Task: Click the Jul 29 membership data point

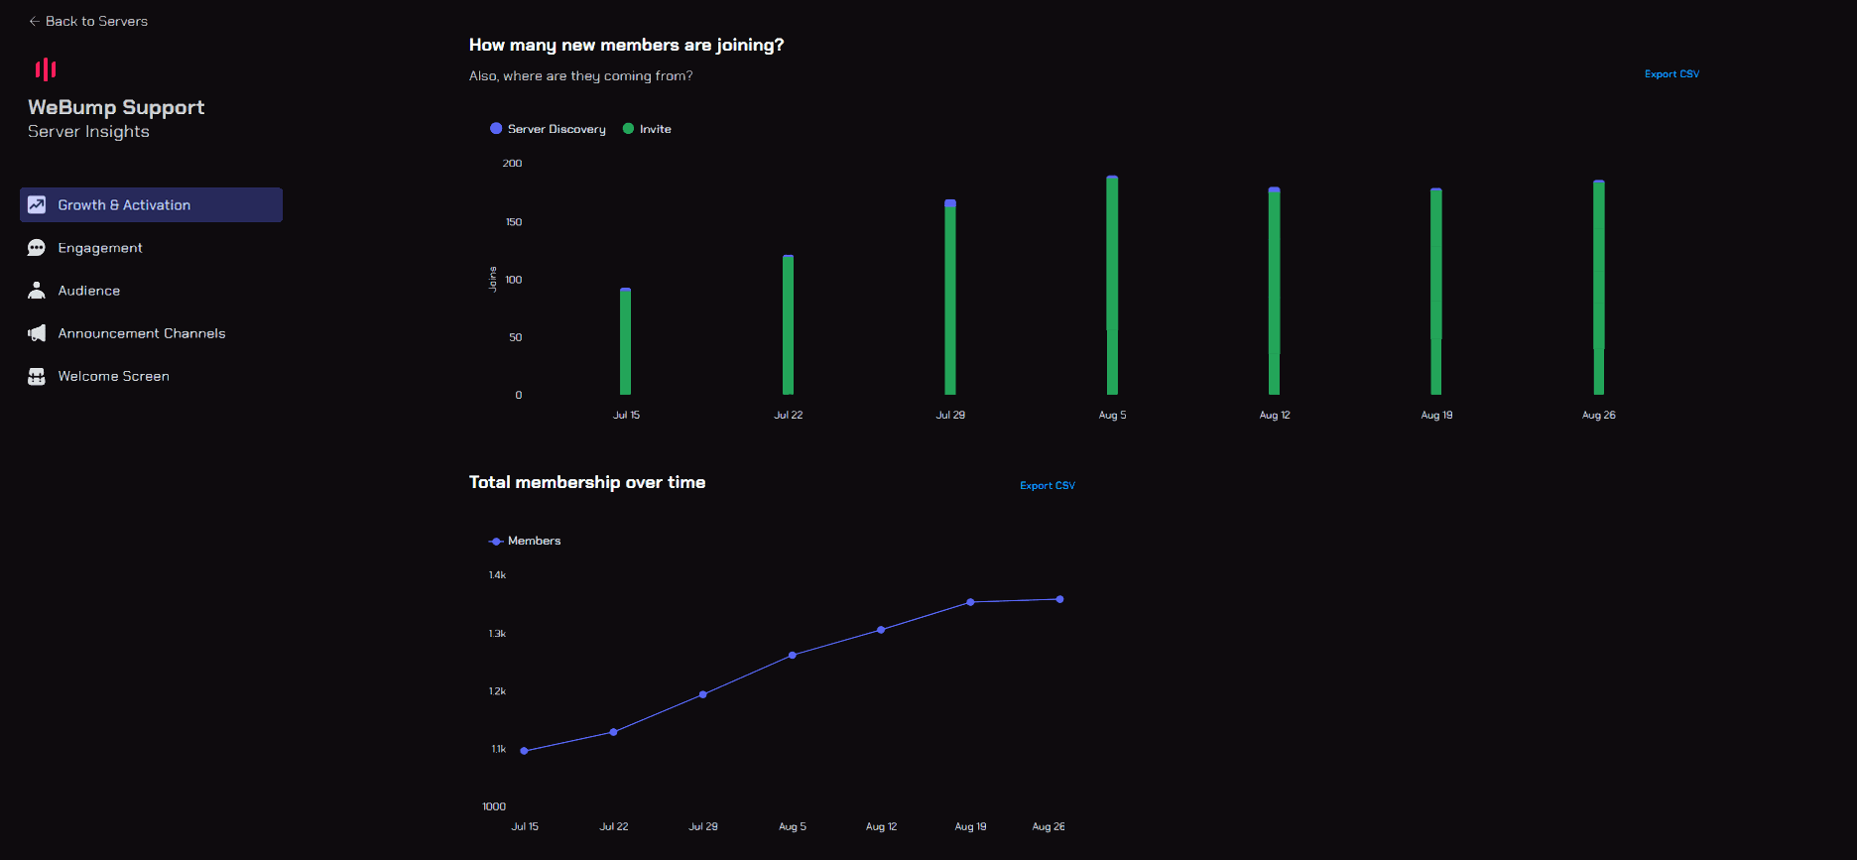Action: 702,694
